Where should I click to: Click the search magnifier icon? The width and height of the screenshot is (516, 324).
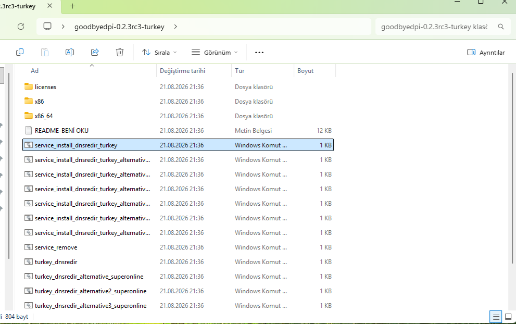(x=501, y=27)
